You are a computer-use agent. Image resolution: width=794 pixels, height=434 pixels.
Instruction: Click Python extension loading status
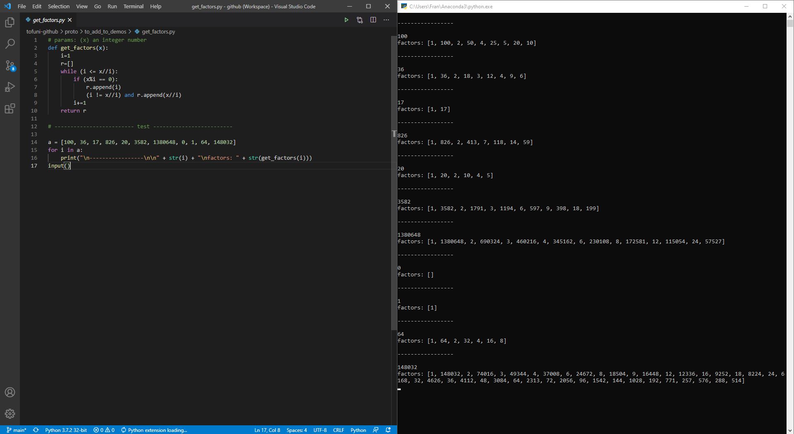(x=154, y=430)
